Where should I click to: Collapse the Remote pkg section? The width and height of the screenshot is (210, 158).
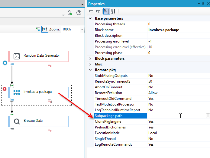coord(90,70)
